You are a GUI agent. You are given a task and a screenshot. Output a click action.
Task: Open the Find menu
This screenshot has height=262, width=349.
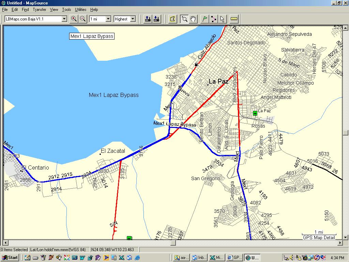coord(25,10)
